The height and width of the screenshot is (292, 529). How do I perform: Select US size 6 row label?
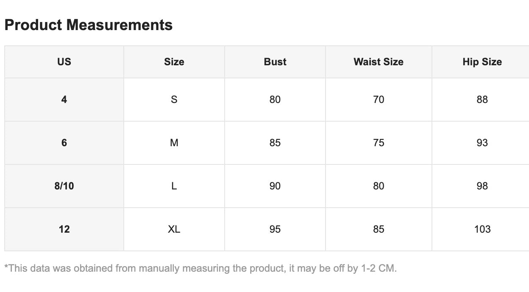[x=64, y=143]
